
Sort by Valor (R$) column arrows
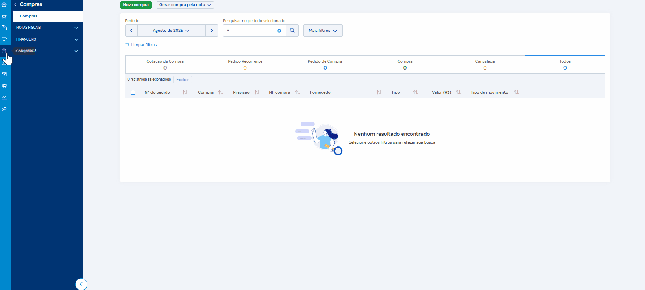coord(458,92)
